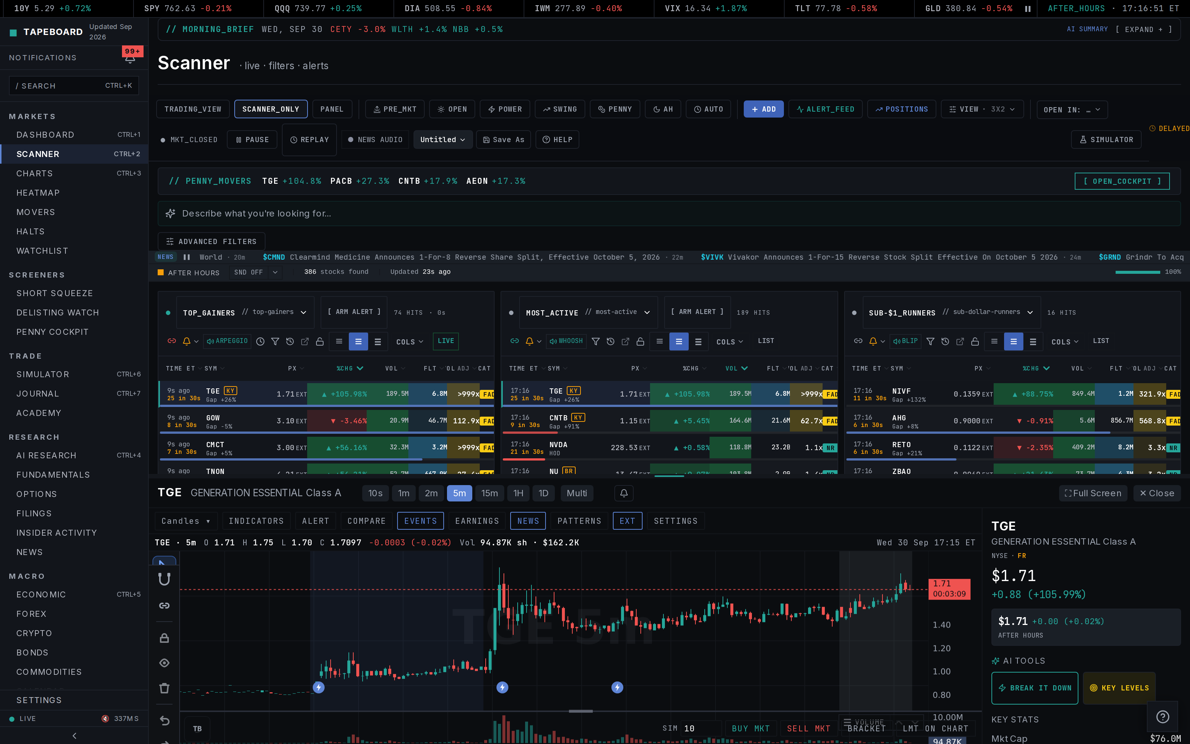Toggle the EXT extended hours chart option
This screenshot has width=1190, height=744.
tap(627, 520)
